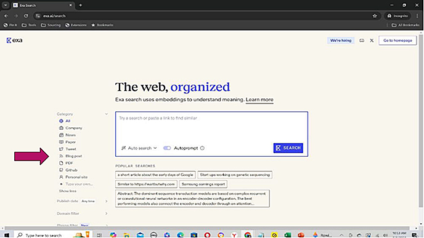
Task: Click the Incognito indicator
Action: coord(397,16)
